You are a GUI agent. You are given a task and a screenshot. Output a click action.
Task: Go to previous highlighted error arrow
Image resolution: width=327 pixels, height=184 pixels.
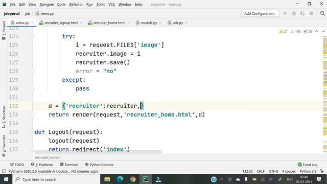click(x=317, y=31)
